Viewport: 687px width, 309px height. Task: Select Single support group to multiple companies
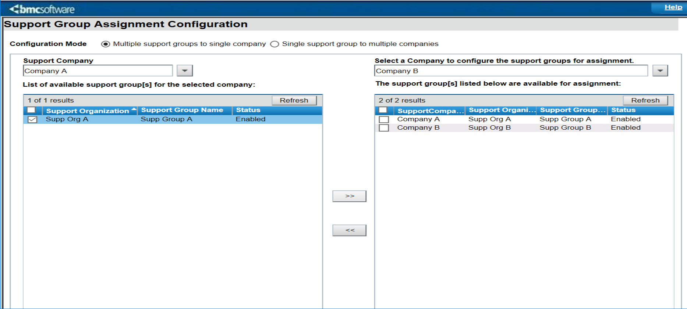[x=275, y=44]
